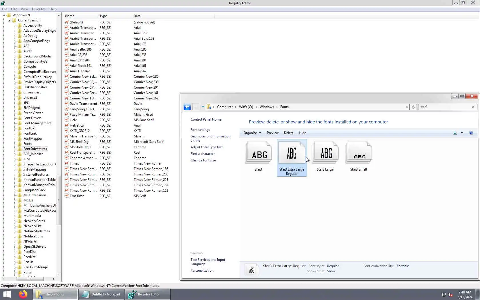Click the registry tree vertical scrollbar thumb
This screenshot has height=300, width=480.
click(59, 200)
